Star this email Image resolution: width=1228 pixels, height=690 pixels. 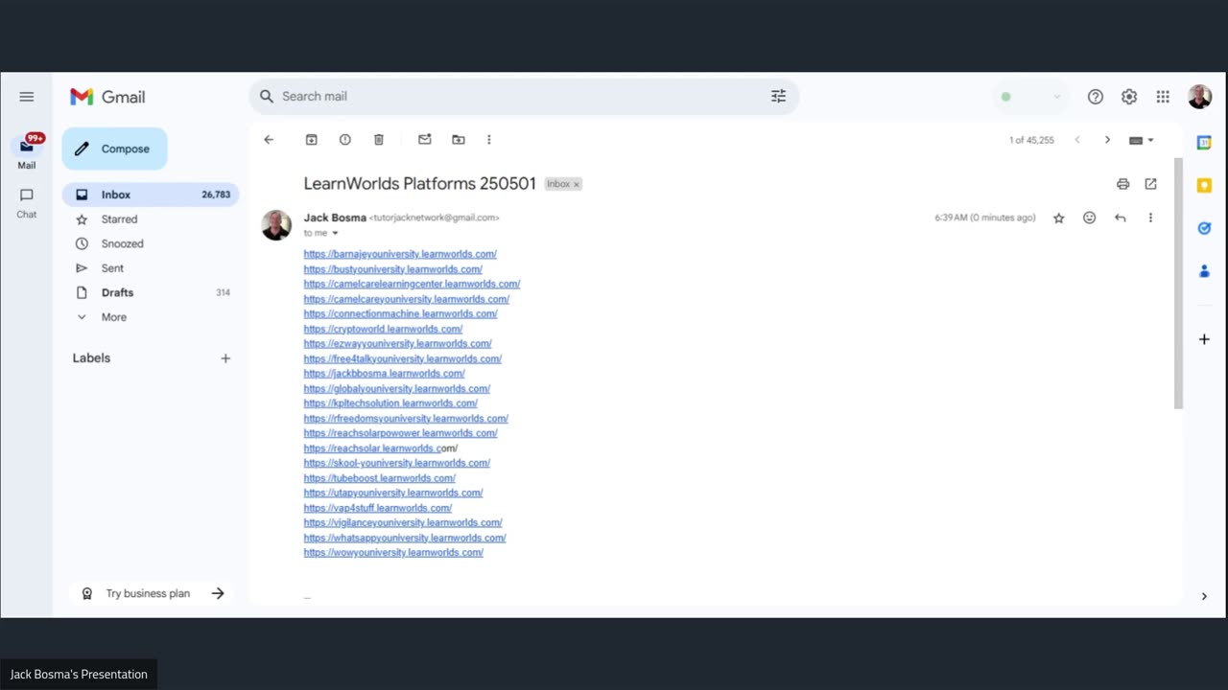1059,218
